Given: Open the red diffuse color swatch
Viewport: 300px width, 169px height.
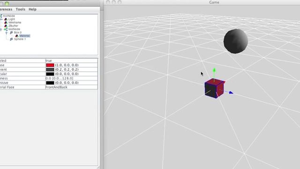Looking at the screenshot, I should [50, 65].
